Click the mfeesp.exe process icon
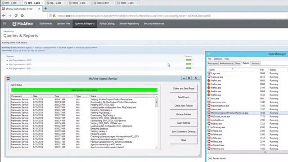The width and height of the screenshot is (288, 162). [209, 131]
